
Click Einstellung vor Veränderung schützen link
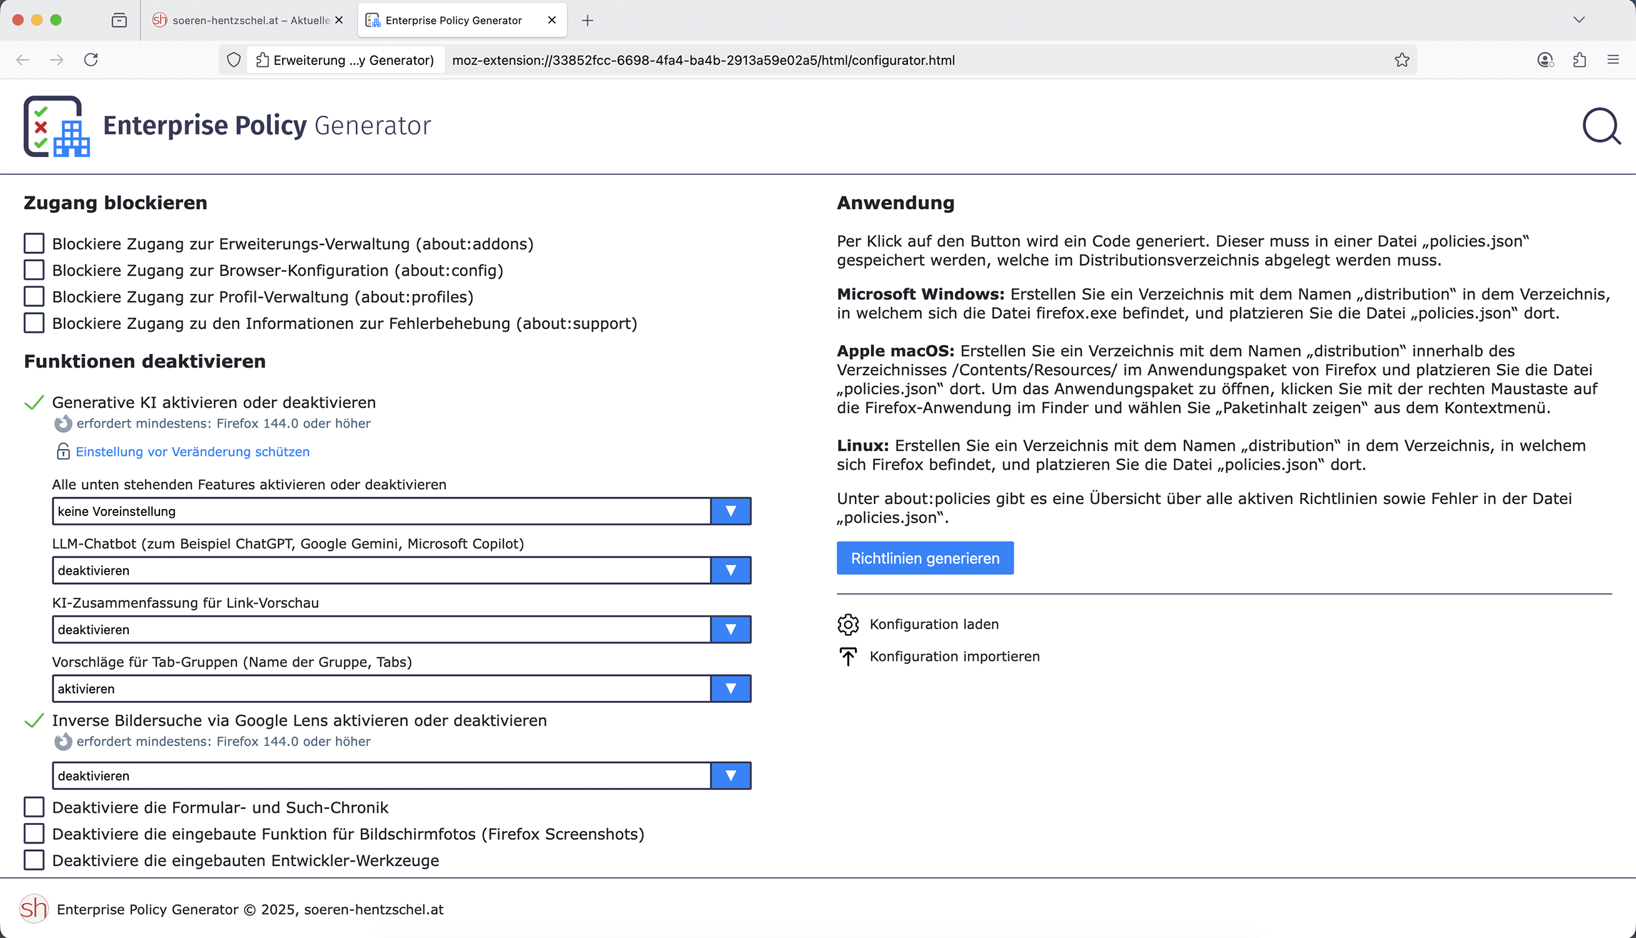click(x=193, y=451)
